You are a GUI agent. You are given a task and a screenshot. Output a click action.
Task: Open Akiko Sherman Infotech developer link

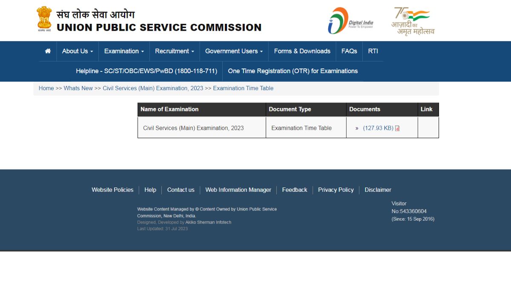pos(208,222)
